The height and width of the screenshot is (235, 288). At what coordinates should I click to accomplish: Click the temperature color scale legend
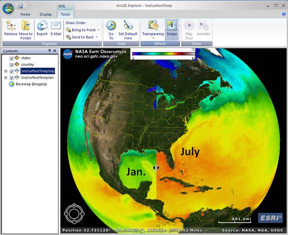pos(163,54)
